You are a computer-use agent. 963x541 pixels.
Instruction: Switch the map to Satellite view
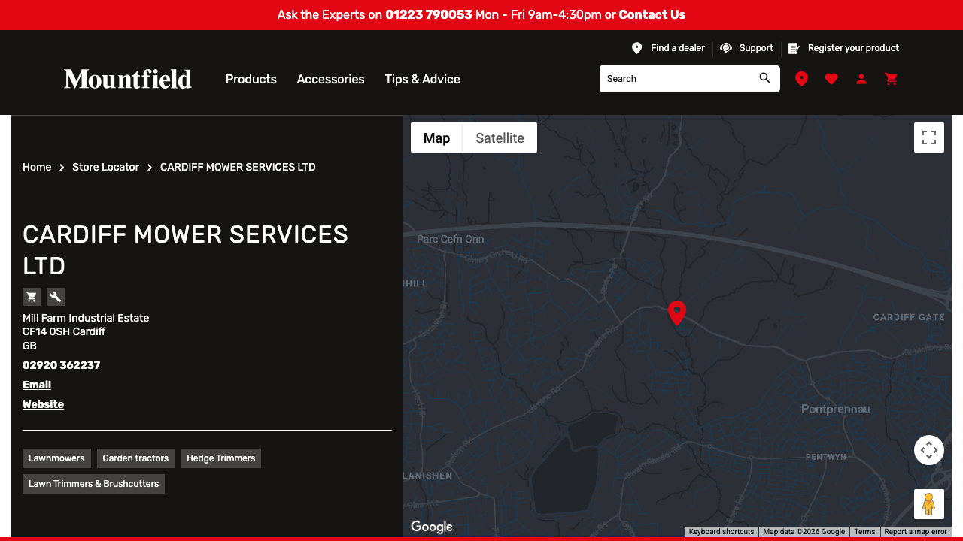[x=499, y=138]
